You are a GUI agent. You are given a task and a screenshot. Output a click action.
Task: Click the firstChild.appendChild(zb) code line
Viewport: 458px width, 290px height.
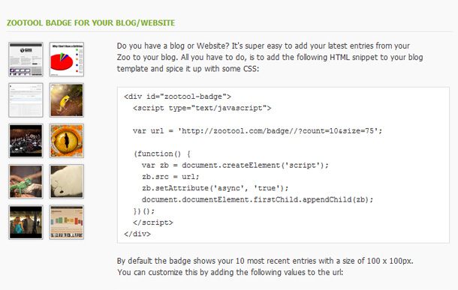point(258,199)
